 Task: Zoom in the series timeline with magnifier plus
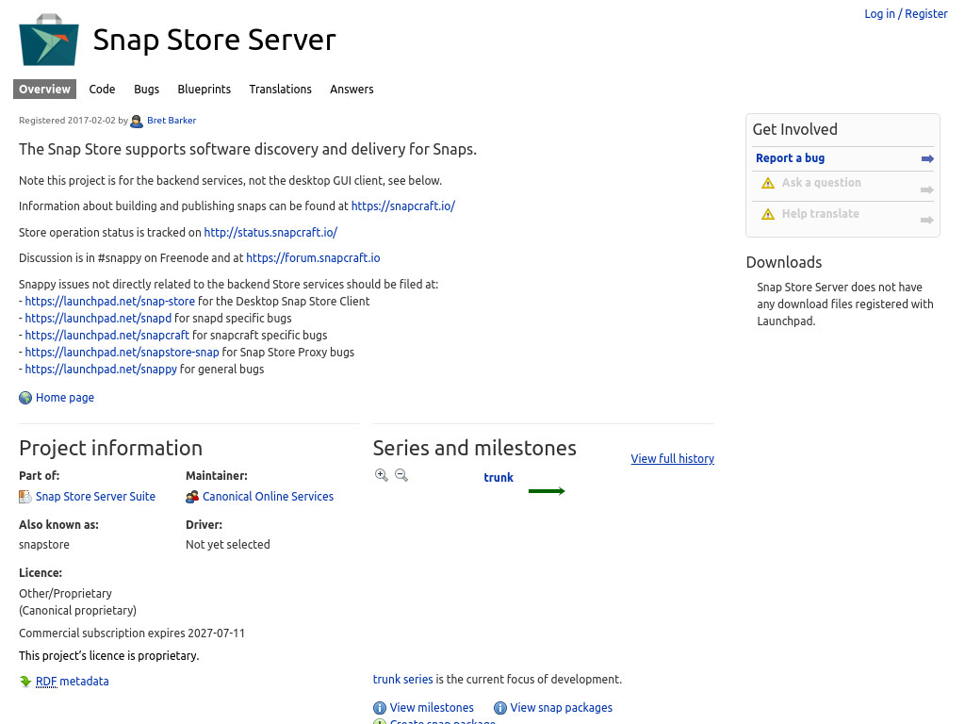coord(382,475)
